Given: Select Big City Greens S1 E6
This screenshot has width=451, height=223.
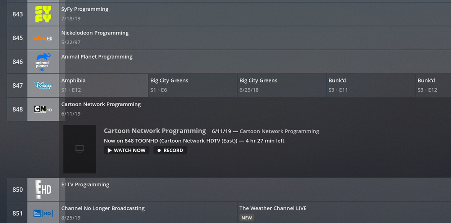Looking at the screenshot, I should tap(192, 86).
